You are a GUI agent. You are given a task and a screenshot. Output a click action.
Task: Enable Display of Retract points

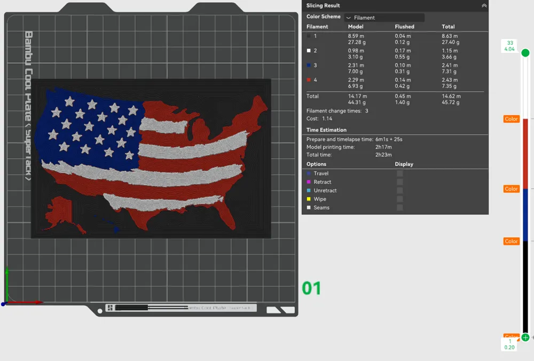[x=400, y=182]
